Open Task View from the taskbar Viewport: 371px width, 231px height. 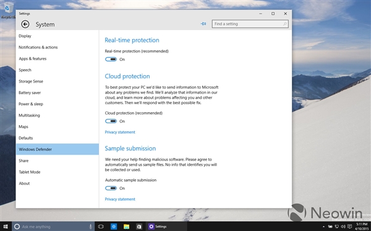[x=101, y=227]
